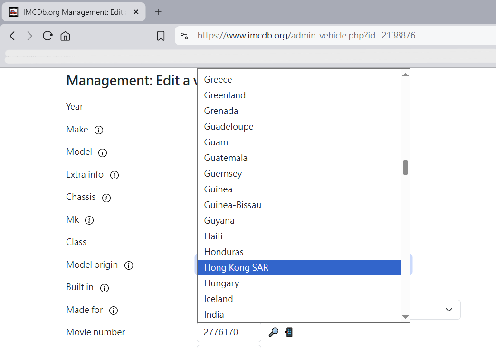This screenshot has height=349, width=496.
Task: Bookmark this page with the bookmark icon
Action: tap(161, 36)
